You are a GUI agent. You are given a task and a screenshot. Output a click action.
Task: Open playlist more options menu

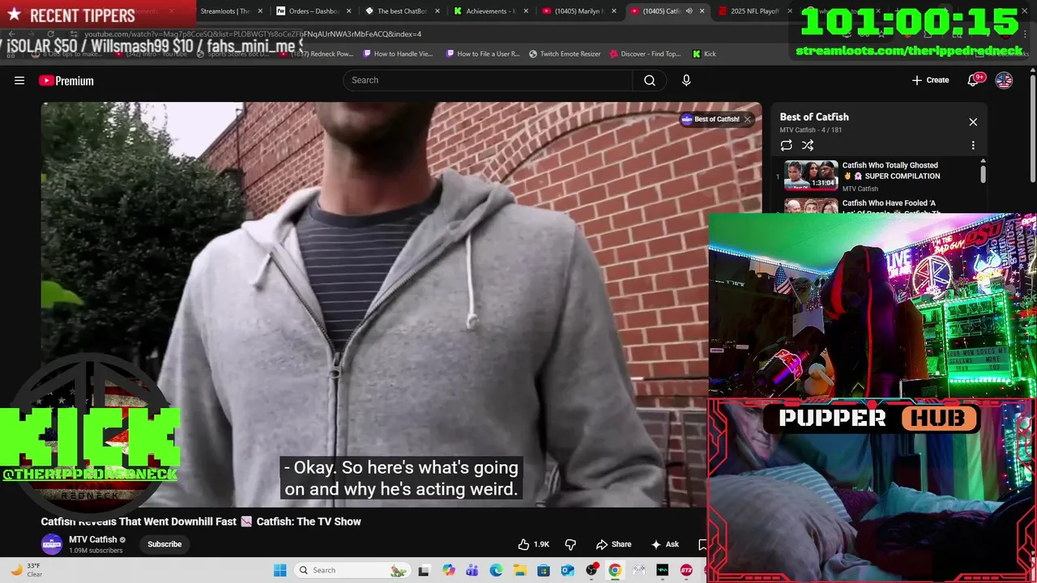click(x=973, y=145)
